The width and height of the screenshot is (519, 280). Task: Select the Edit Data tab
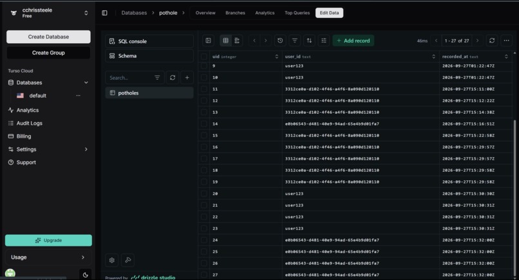[329, 13]
